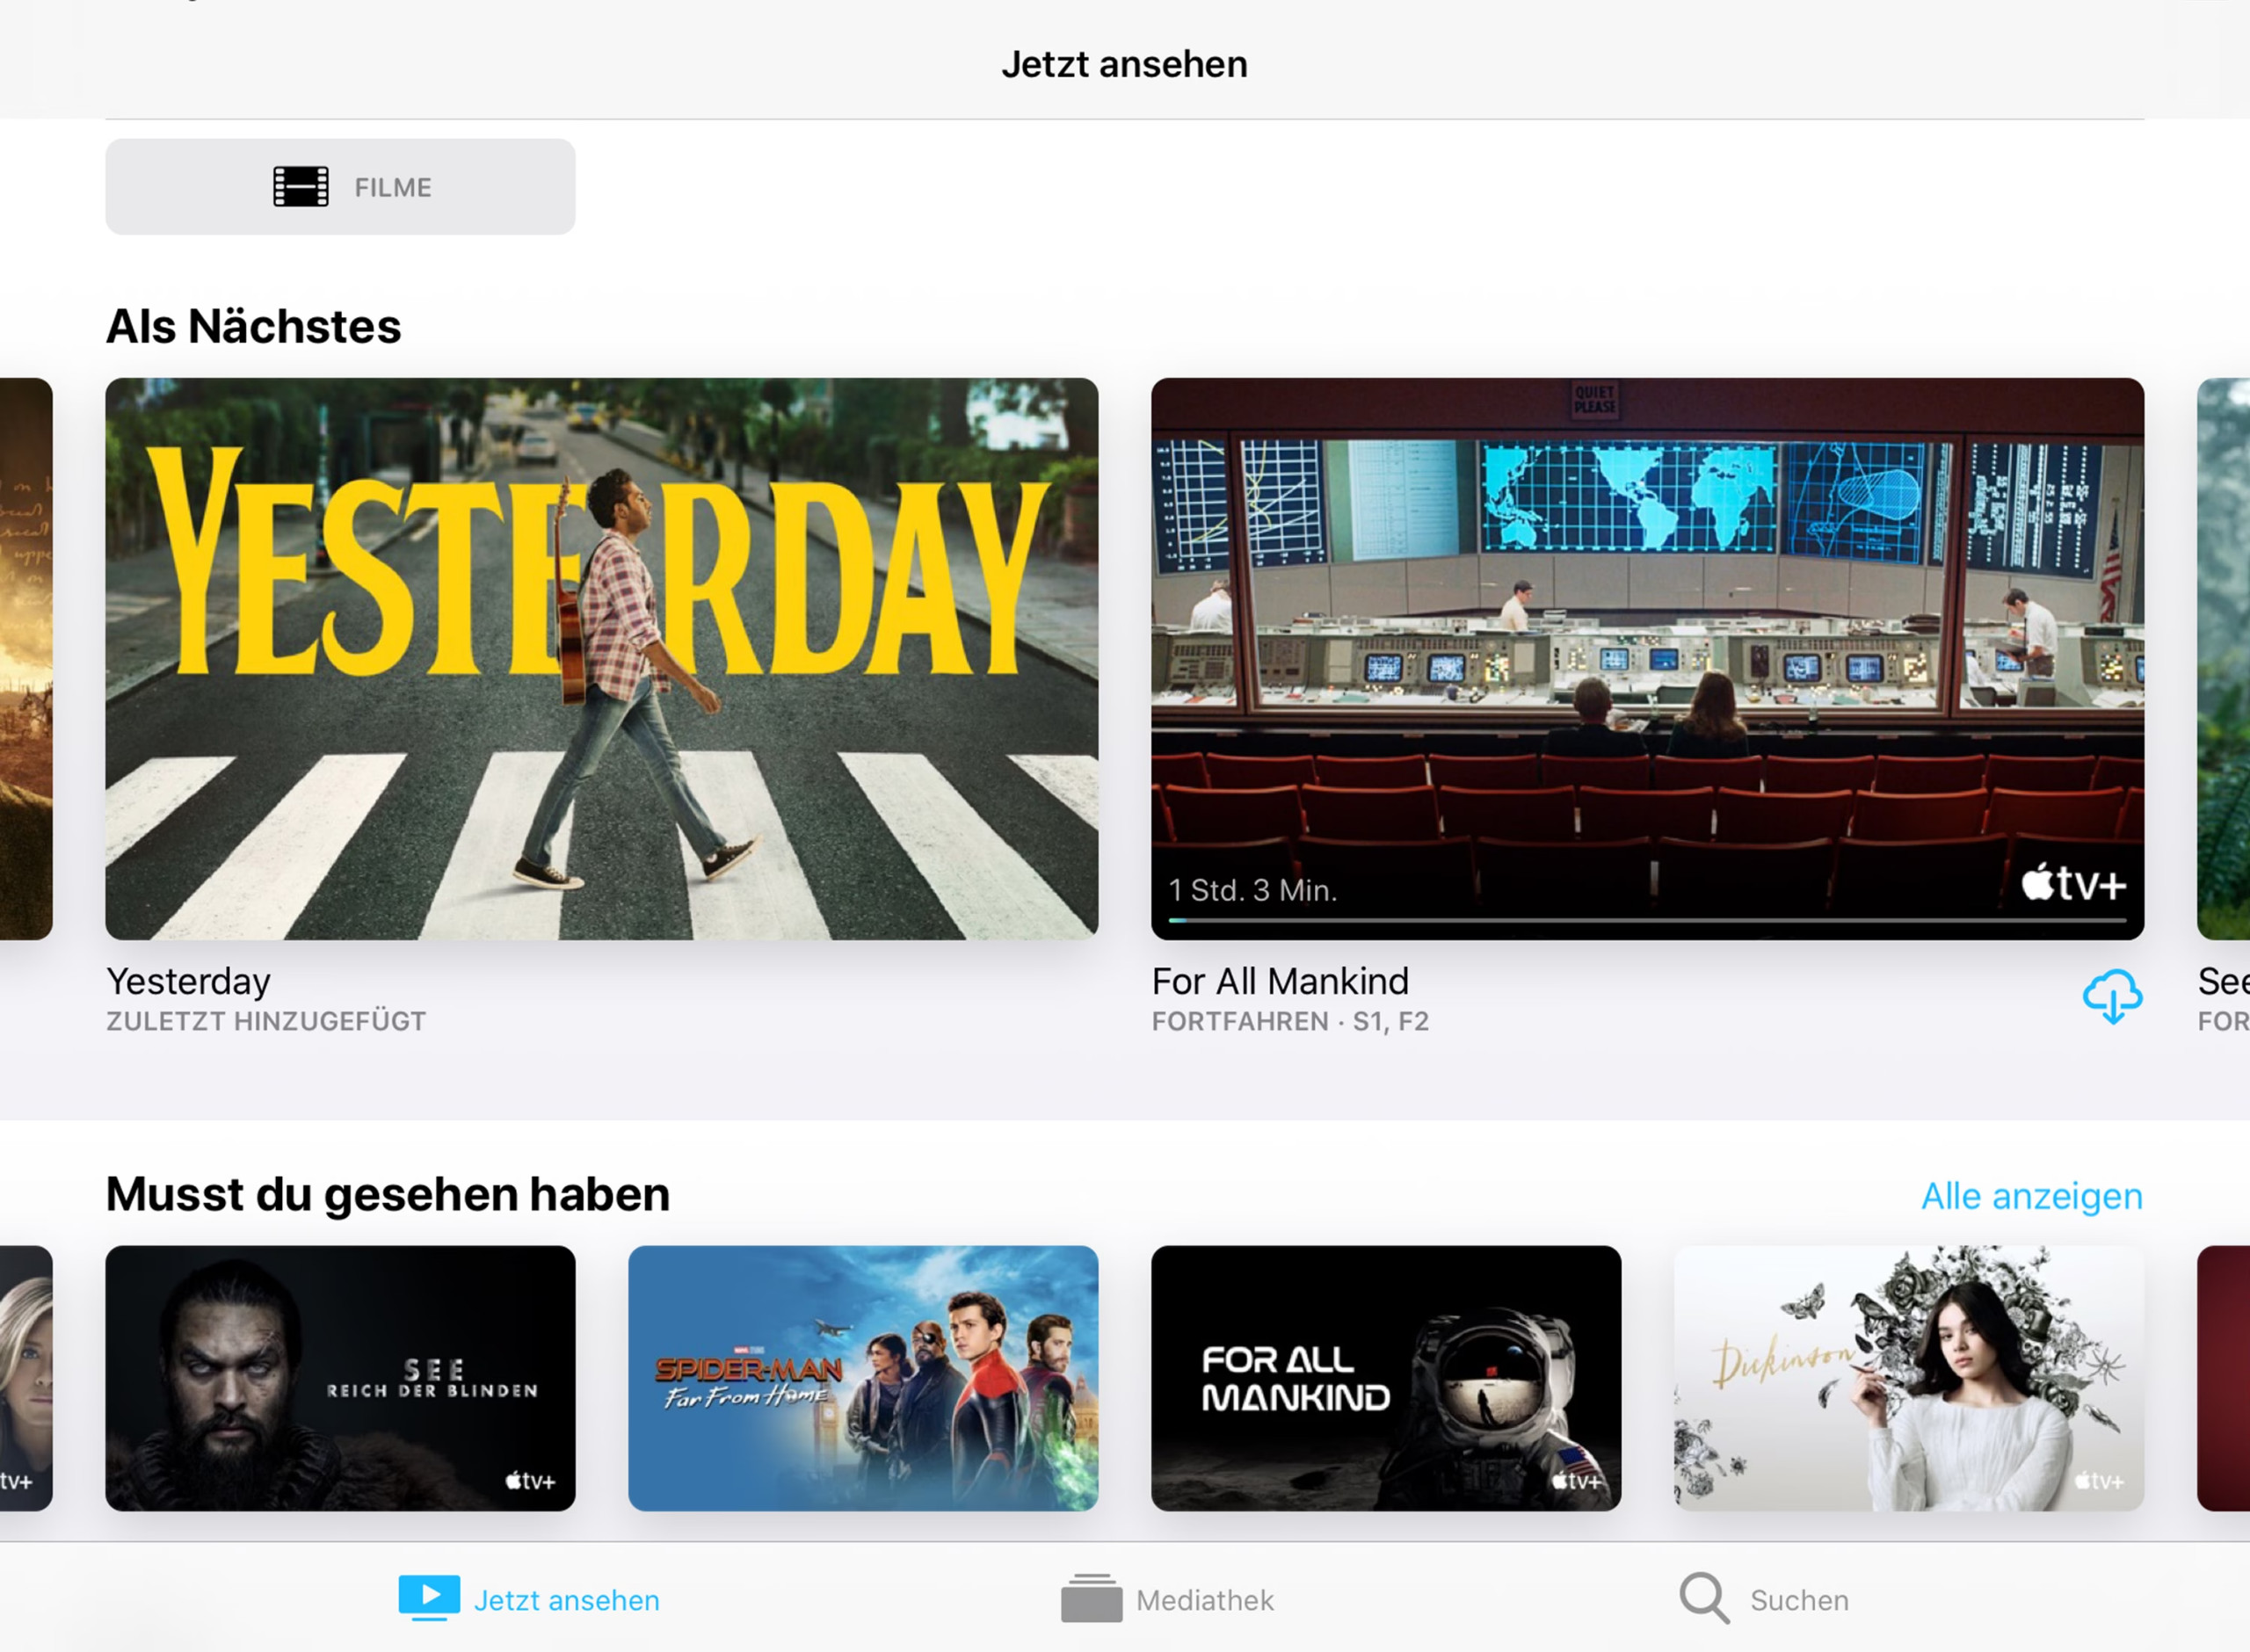This screenshot has width=2250, height=1652.
Task: Switch to the Suchen tab
Action: pyautogui.click(x=1798, y=1600)
